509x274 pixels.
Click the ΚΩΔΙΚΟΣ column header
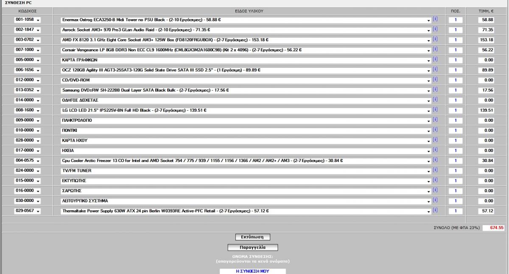click(x=27, y=11)
